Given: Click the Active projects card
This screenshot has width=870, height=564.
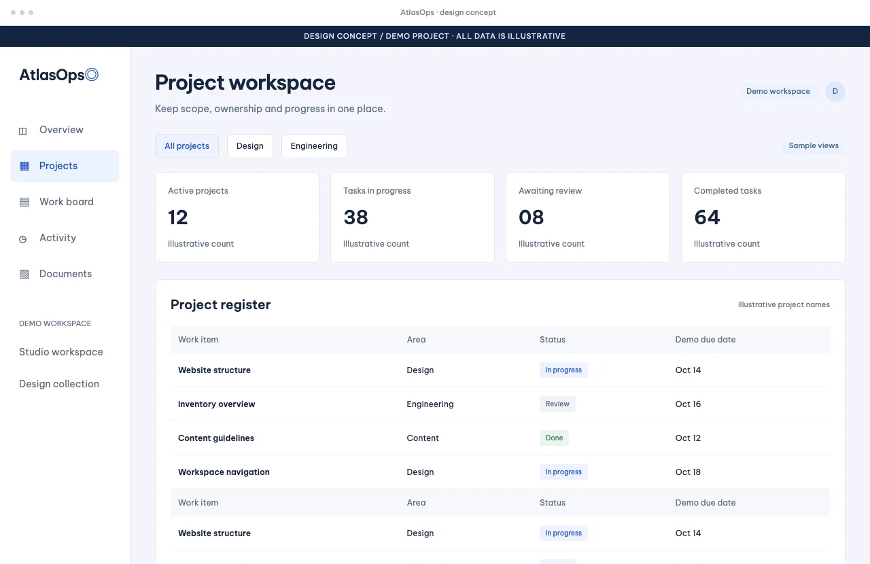Looking at the screenshot, I should (237, 217).
